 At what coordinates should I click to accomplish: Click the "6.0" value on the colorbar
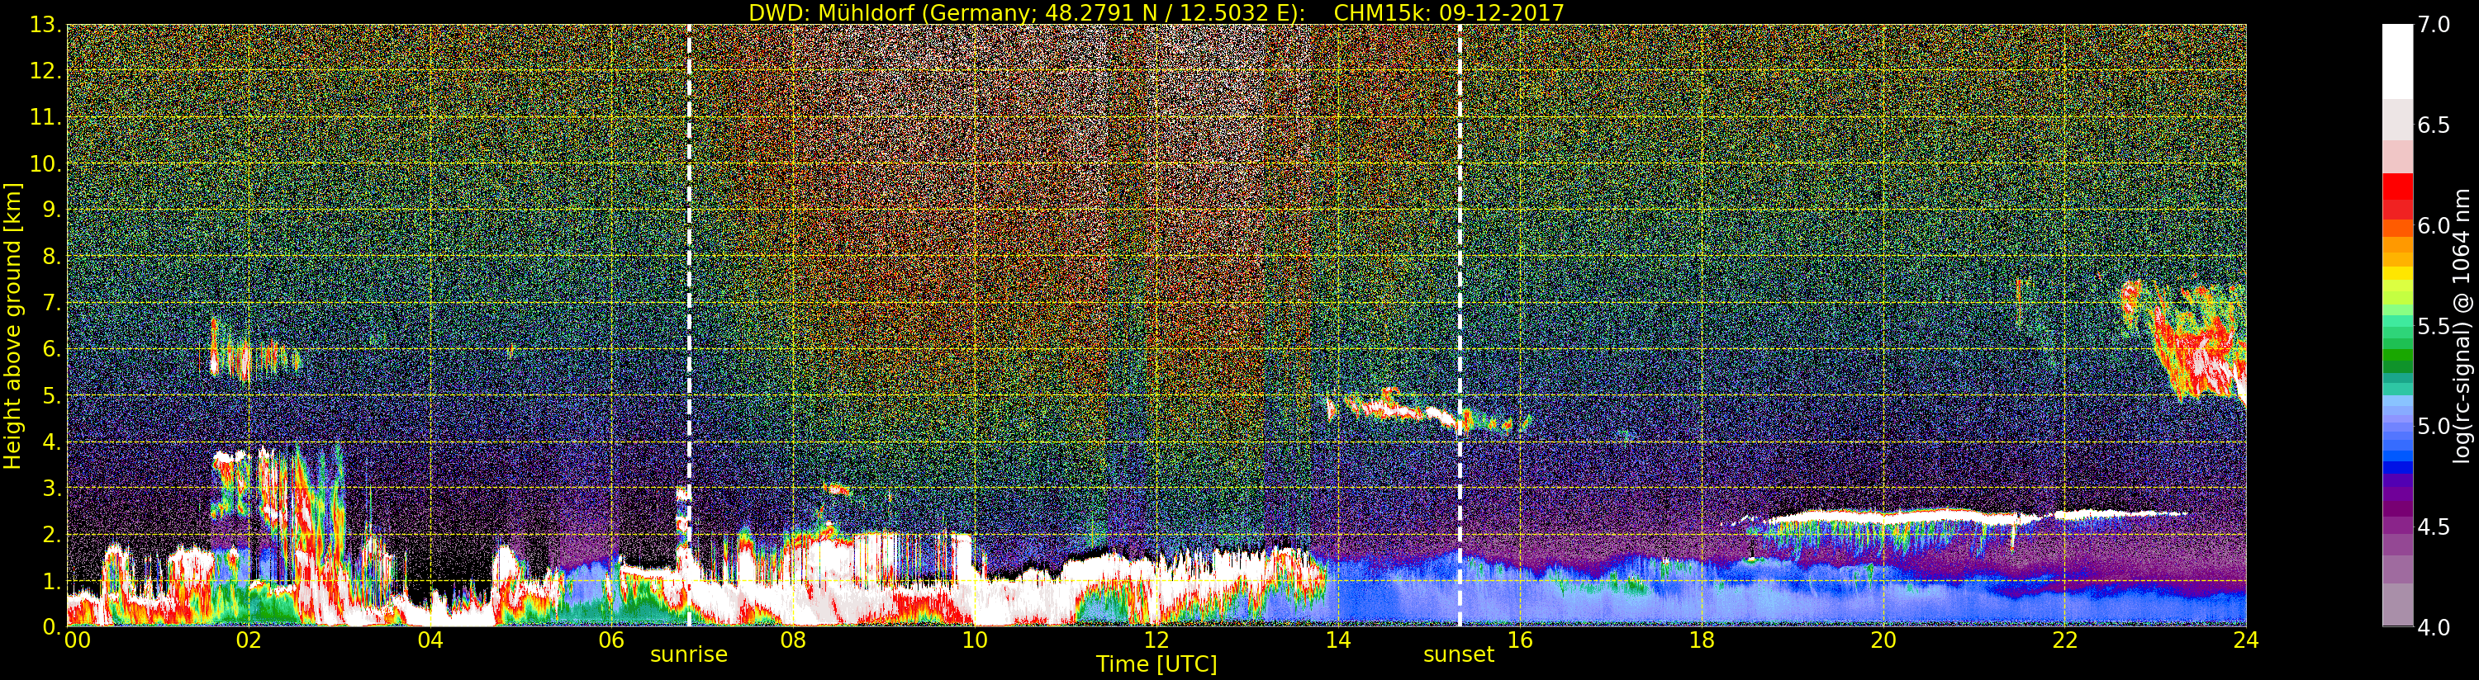2434,226
